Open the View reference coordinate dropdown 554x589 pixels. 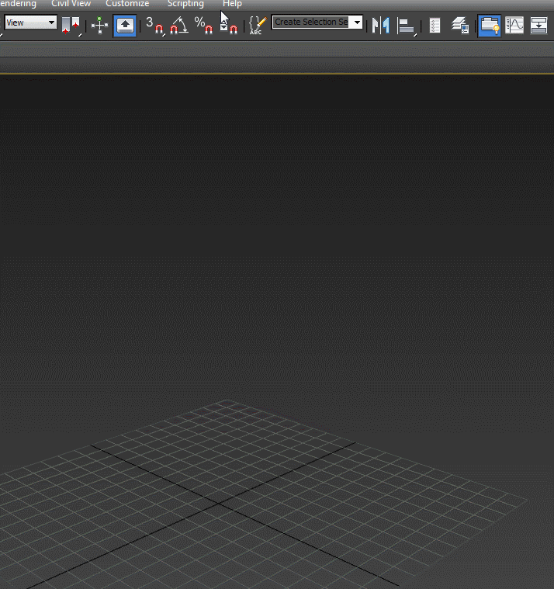coord(30,23)
